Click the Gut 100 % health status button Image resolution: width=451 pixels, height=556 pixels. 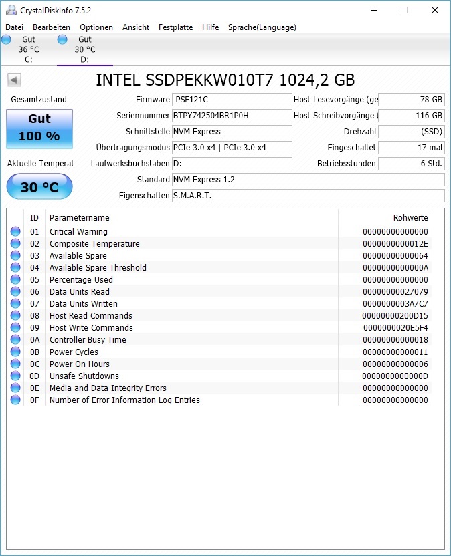pyautogui.click(x=39, y=129)
